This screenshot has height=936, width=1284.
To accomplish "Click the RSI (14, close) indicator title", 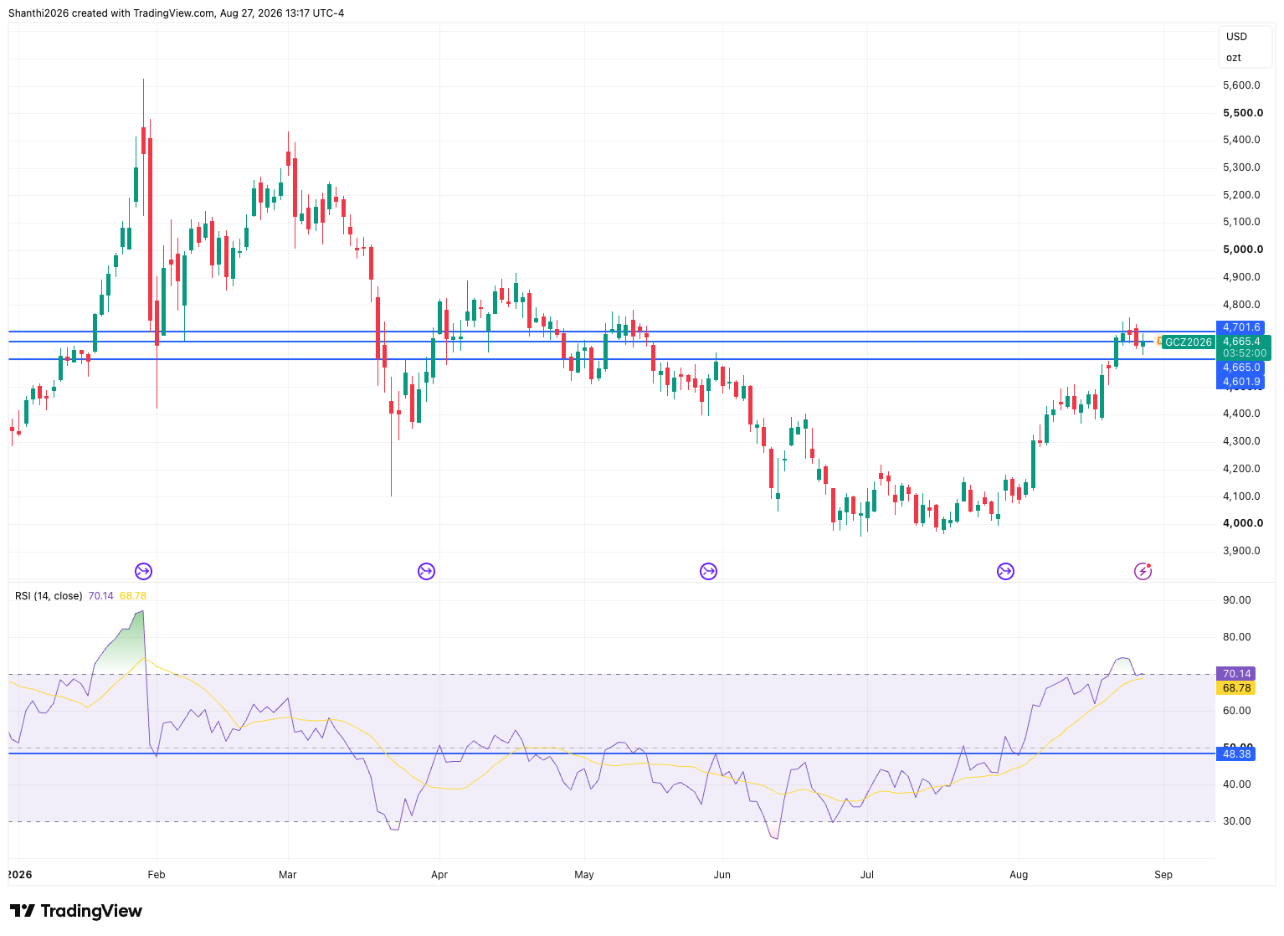I will click(49, 596).
